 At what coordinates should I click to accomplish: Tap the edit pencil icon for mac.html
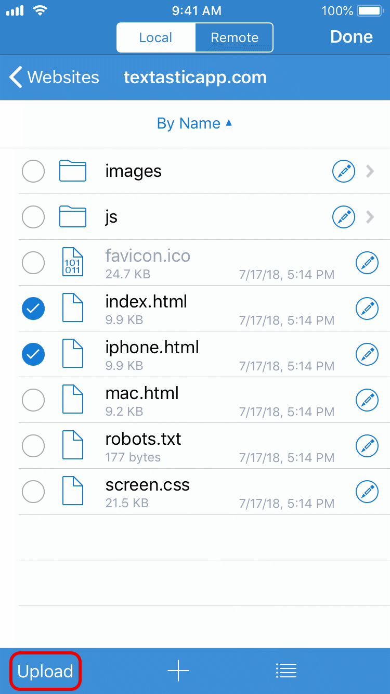point(367,400)
